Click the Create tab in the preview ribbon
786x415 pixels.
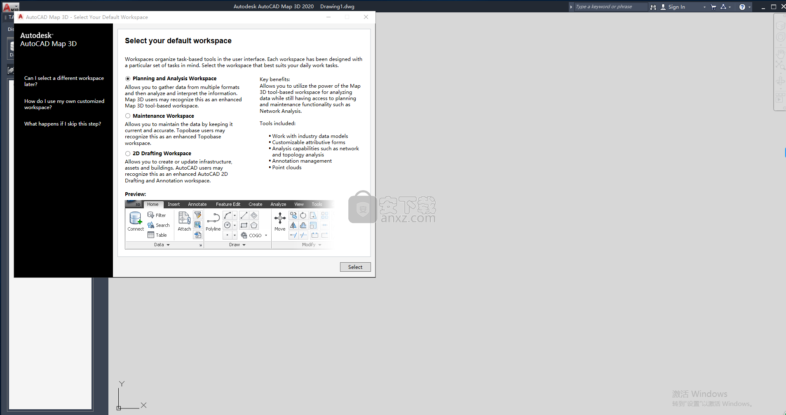pyautogui.click(x=256, y=204)
